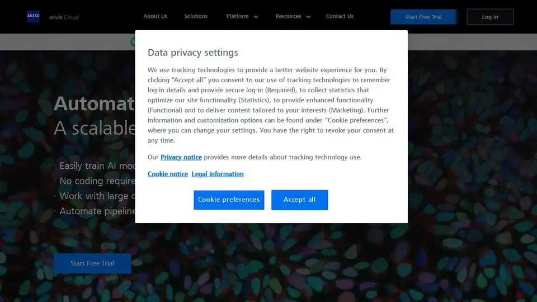Image resolution: width=537 pixels, height=302 pixels.
Task: Open the Resources menu
Action: pyautogui.click(x=288, y=16)
